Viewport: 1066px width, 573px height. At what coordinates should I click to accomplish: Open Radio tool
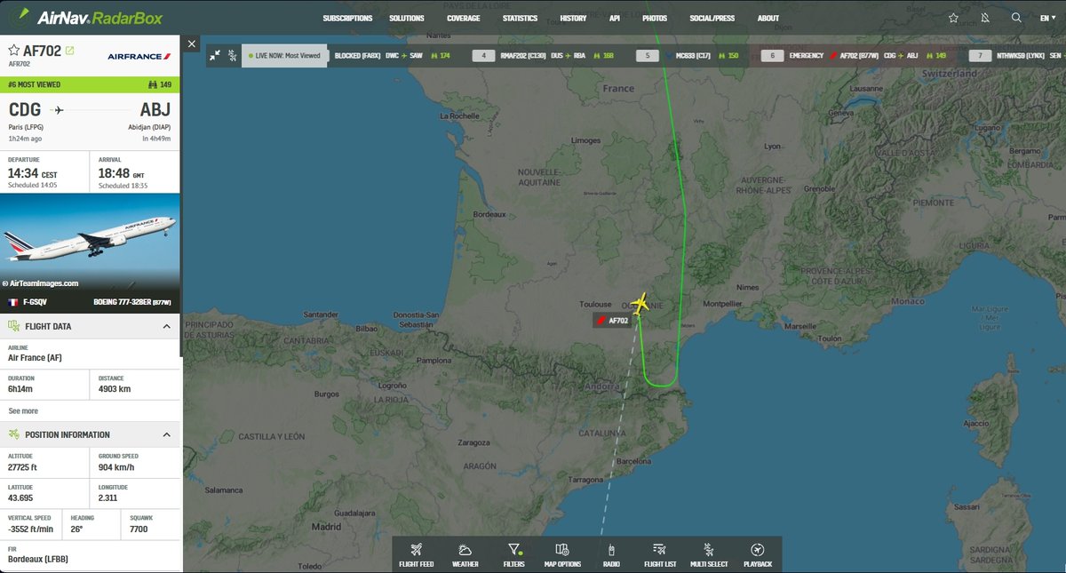coord(611,554)
